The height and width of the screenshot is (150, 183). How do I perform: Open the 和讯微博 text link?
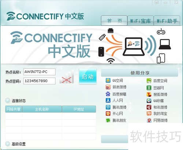point(160,107)
